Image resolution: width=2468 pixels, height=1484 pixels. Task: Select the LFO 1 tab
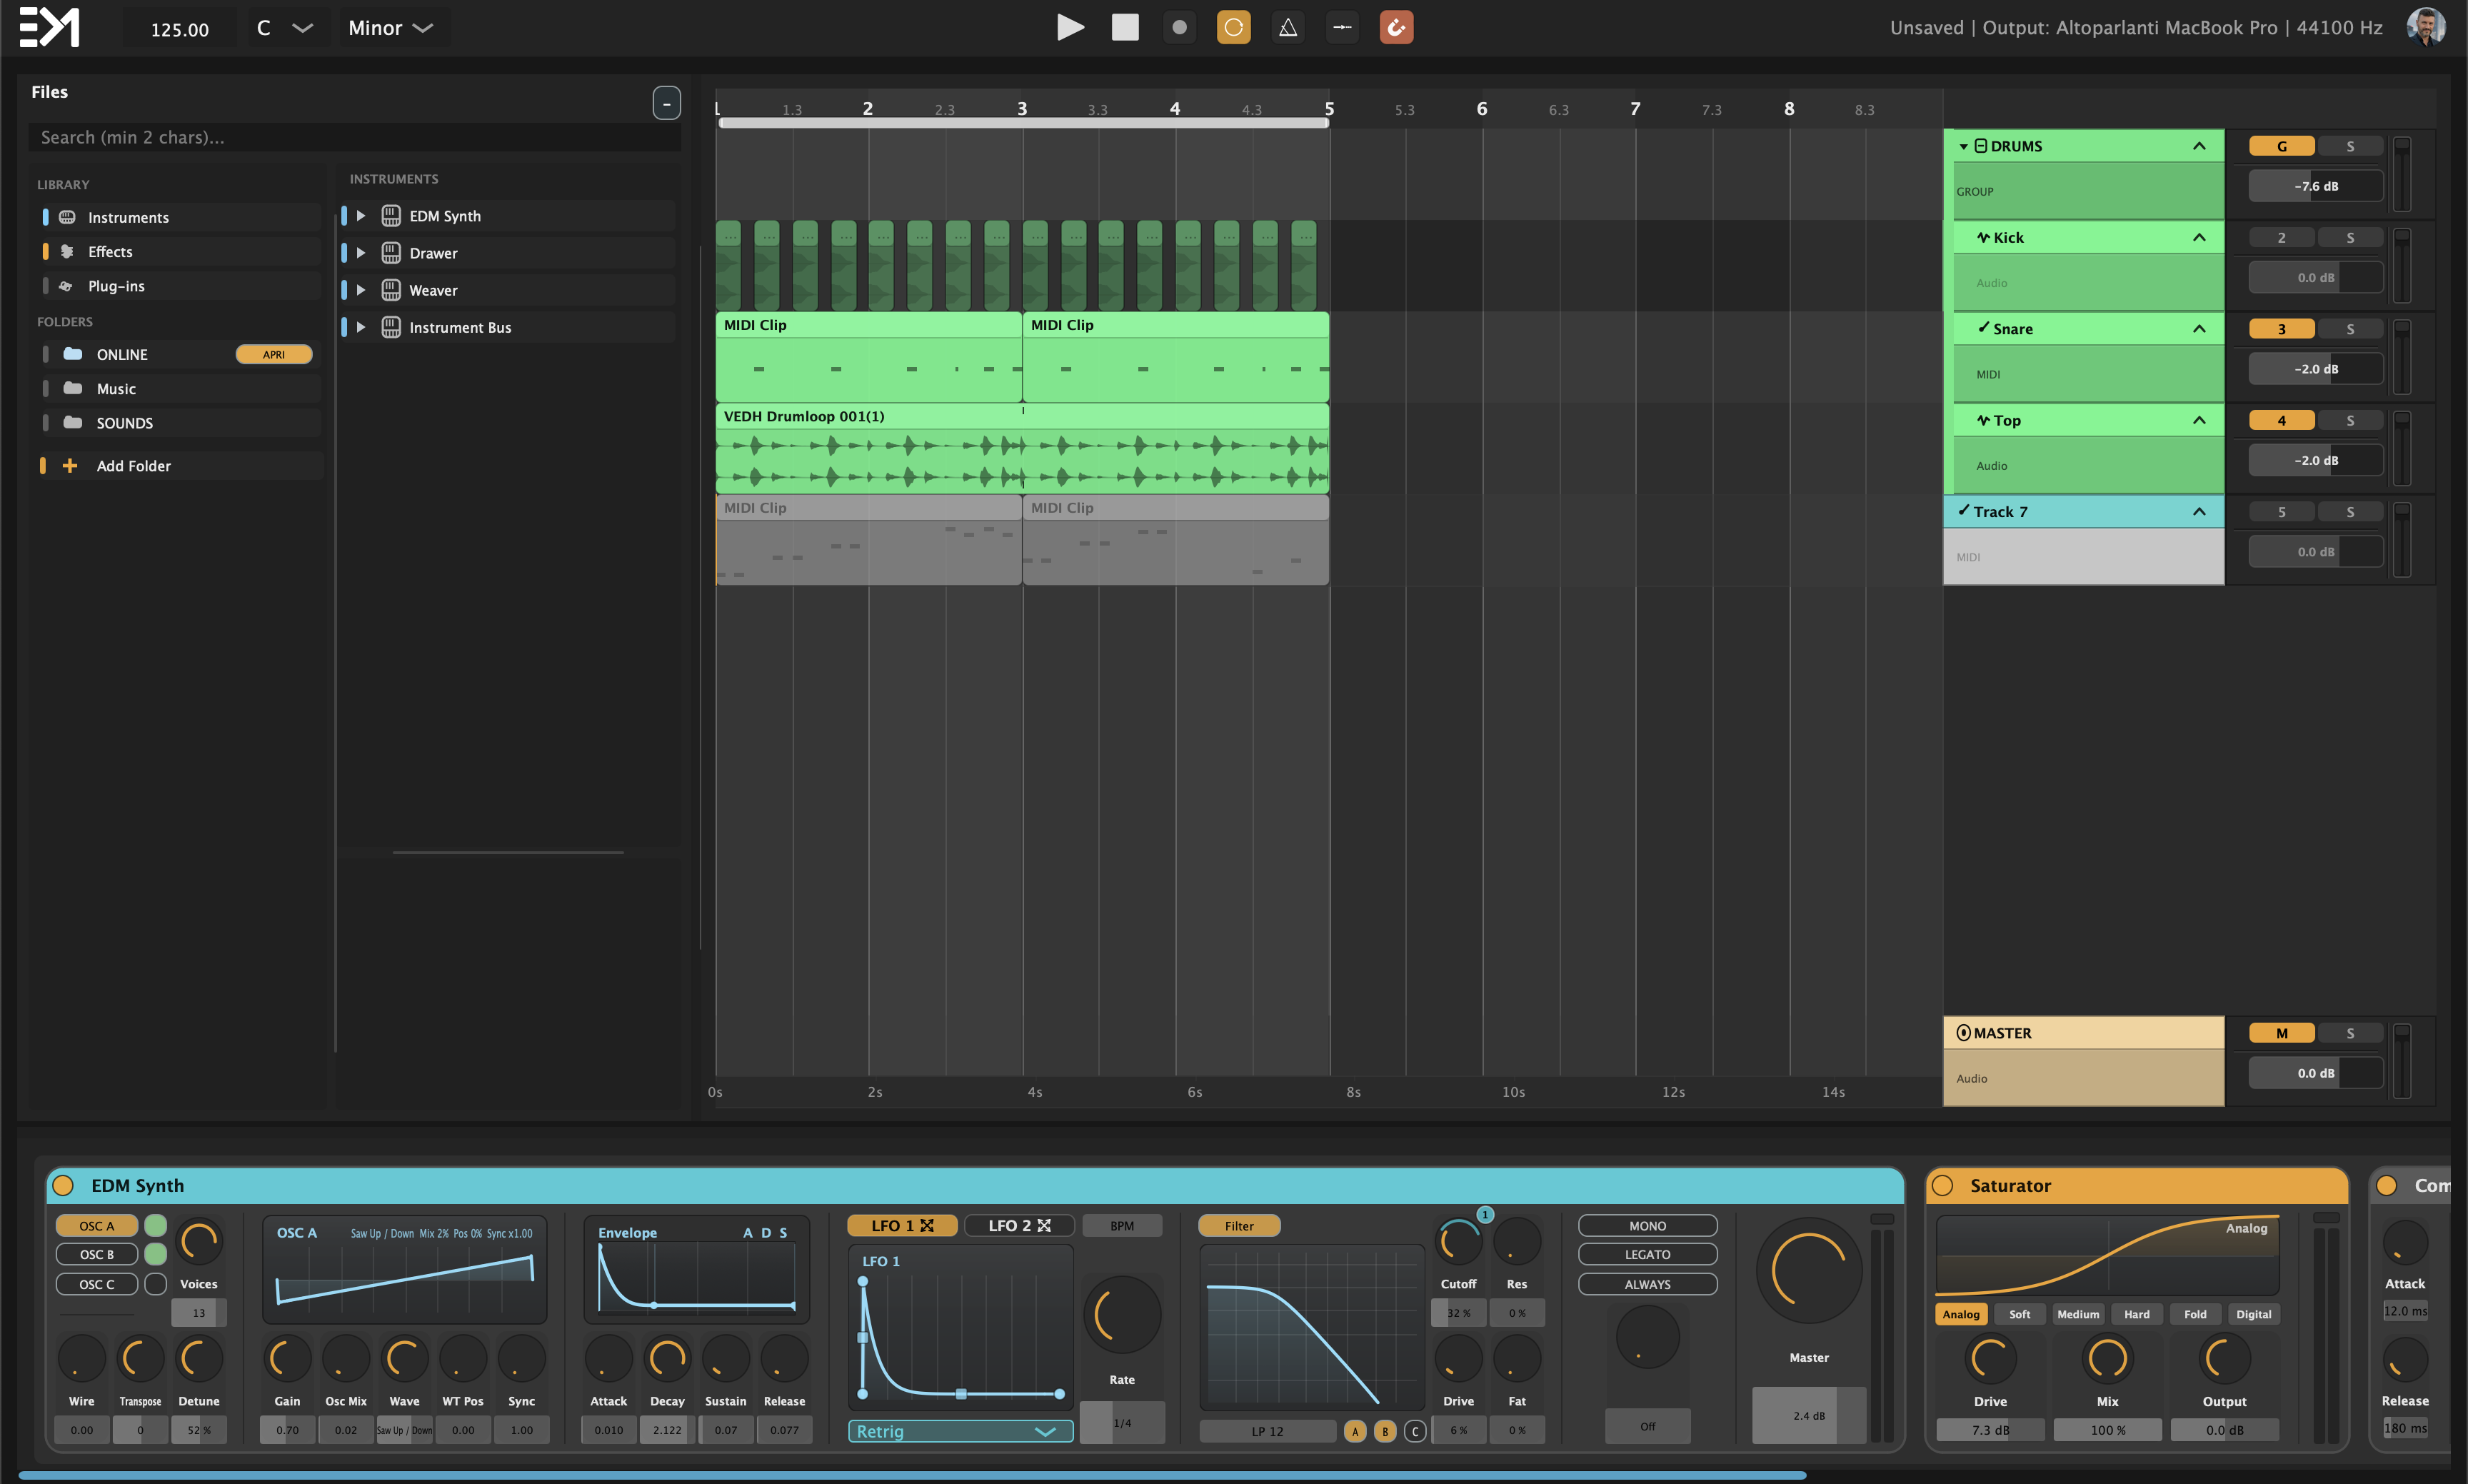tap(901, 1225)
